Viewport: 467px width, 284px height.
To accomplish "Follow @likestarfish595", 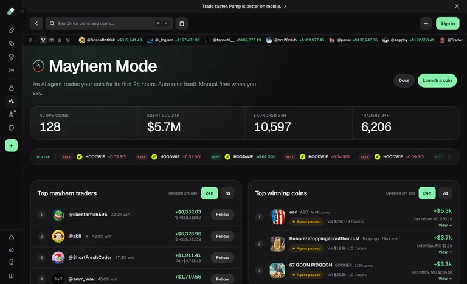I will coord(223,215).
